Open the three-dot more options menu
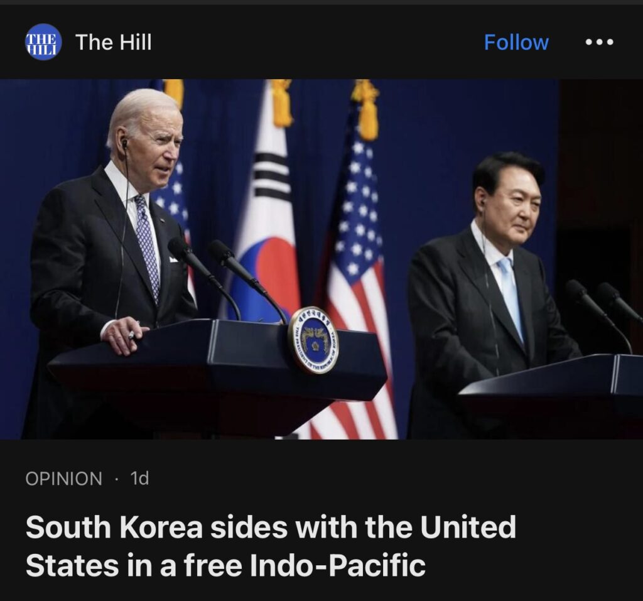The height and width of the screenshot is (601, 643). click(599, 42)
